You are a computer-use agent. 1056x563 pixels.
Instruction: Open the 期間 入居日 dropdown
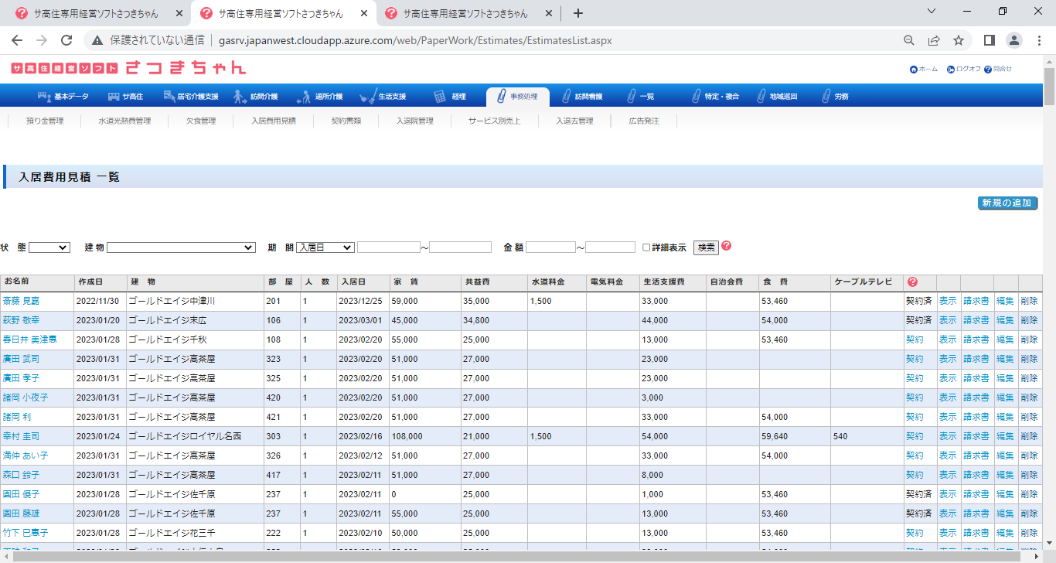point(325,247)
